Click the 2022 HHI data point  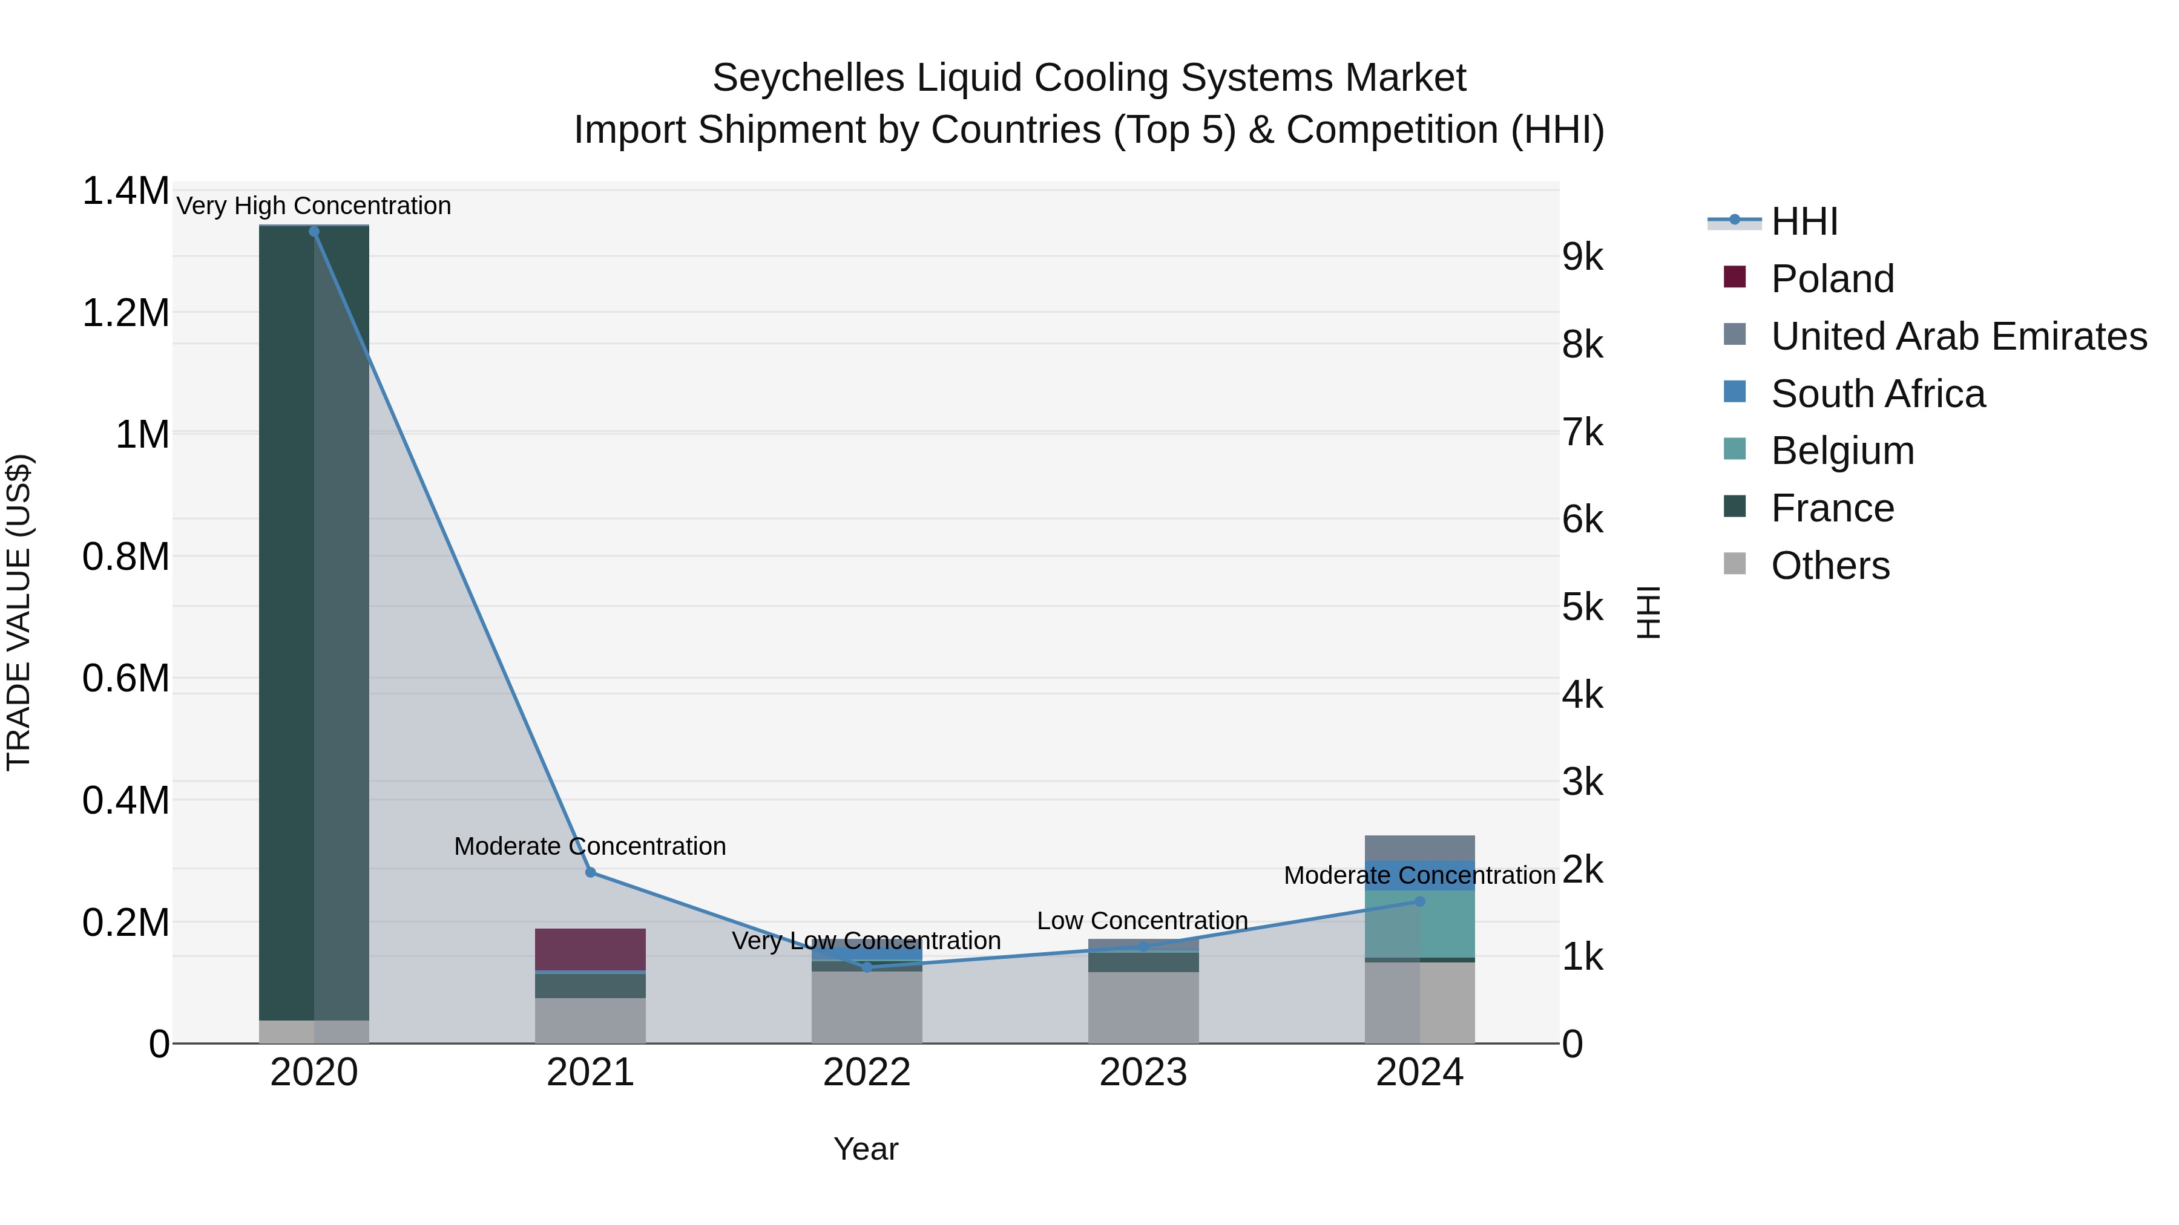866,967
